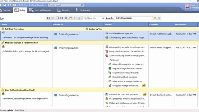
Task: Click the yellow rule list icon in the policy toolbar
Action: click(x=70, y=18)
